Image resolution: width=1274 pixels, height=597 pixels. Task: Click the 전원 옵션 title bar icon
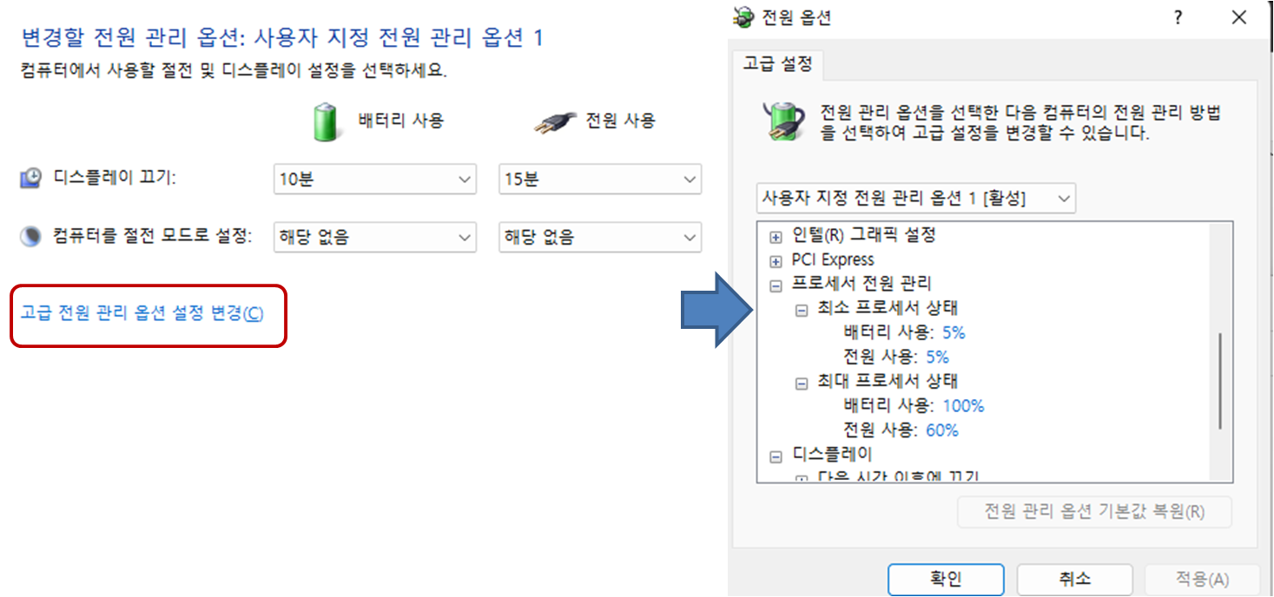click(x=743, y=17)
